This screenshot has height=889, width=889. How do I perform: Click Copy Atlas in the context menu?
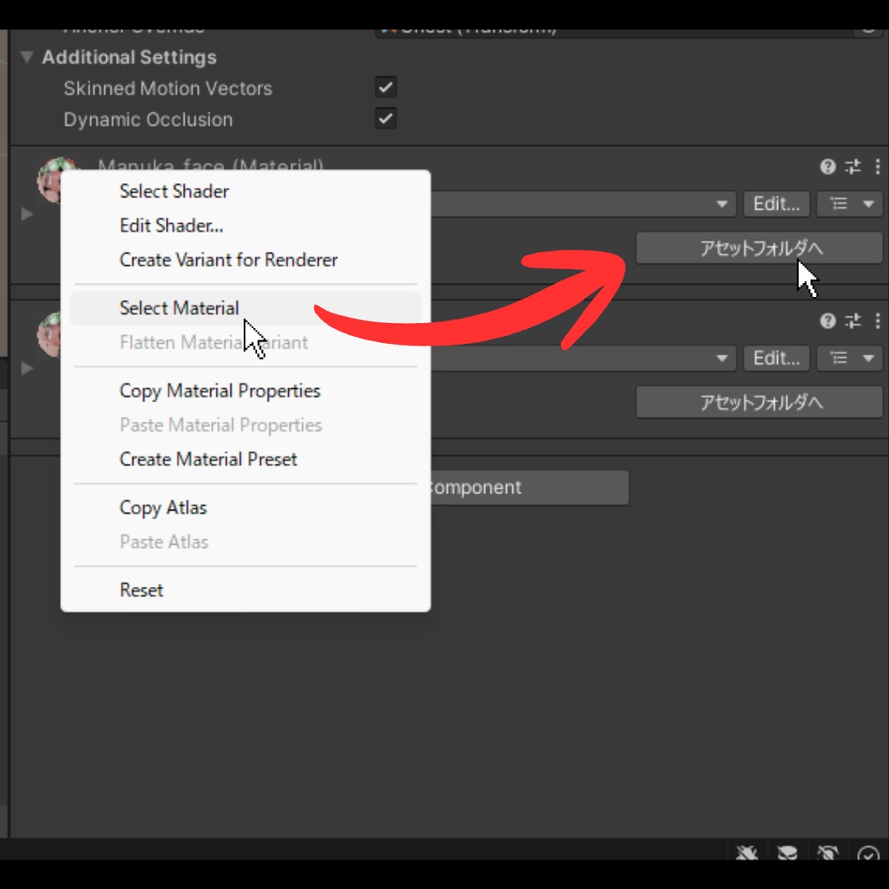pos(163,508)
